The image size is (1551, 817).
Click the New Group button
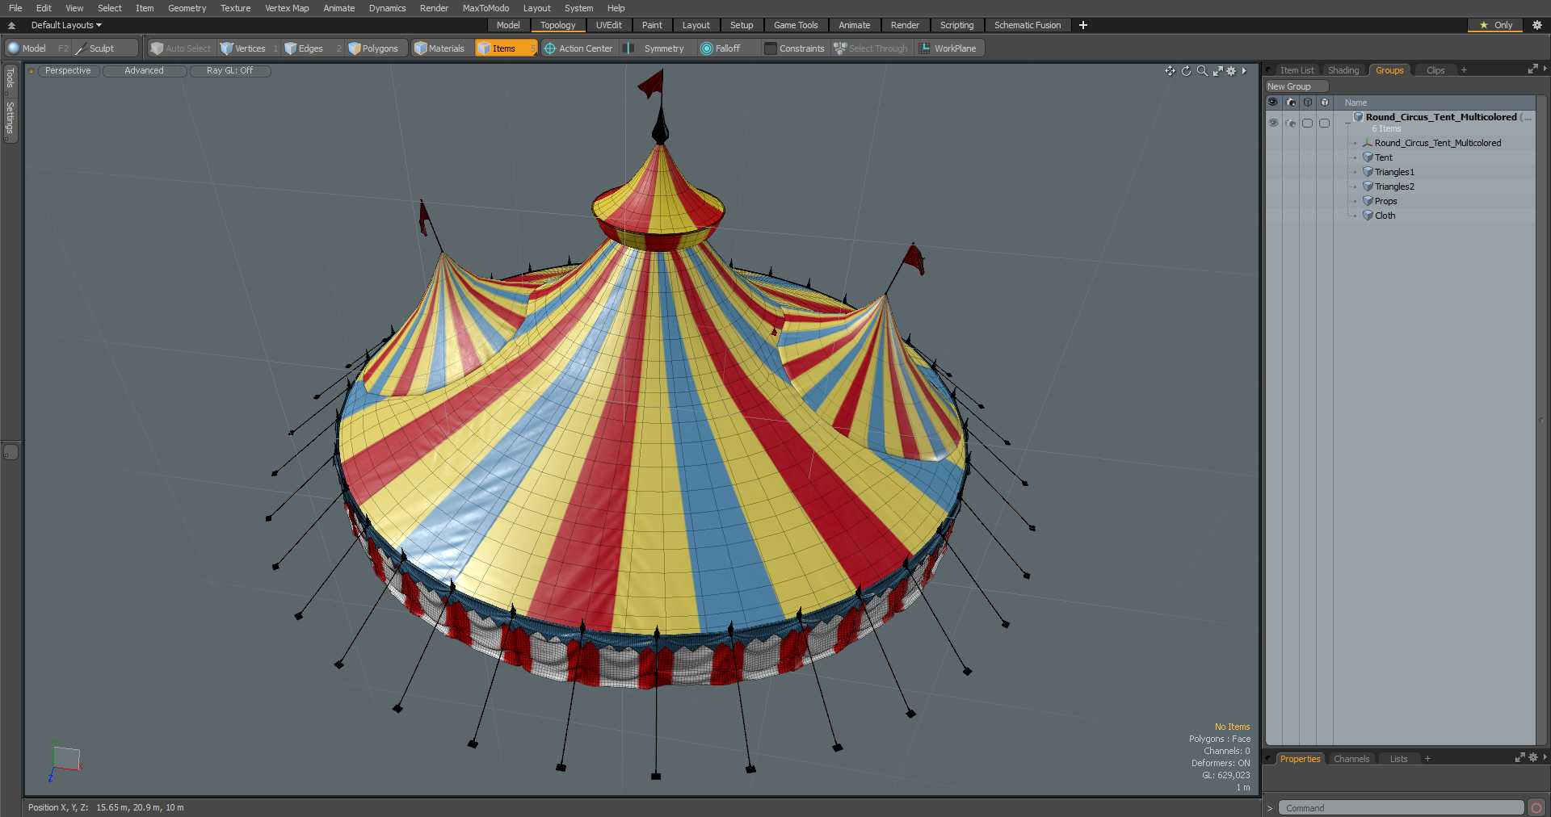pos(1296,86)
